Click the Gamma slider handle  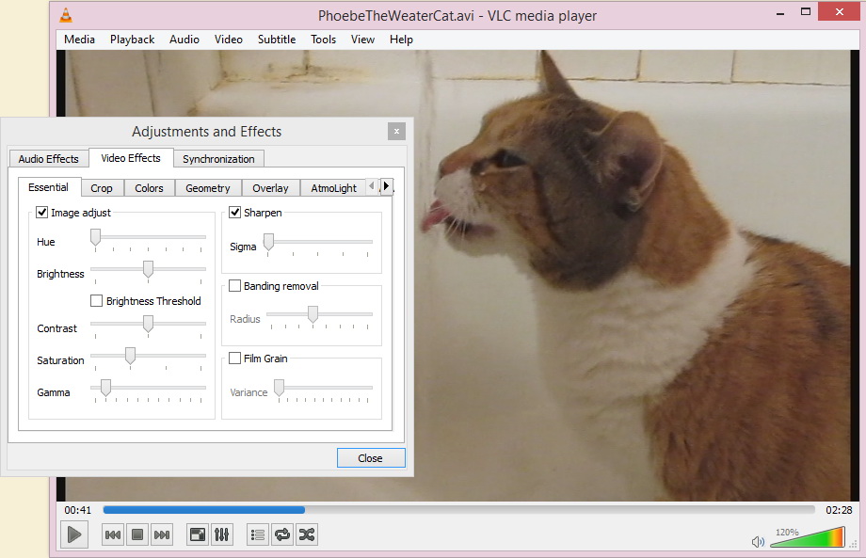click(105, 388)
